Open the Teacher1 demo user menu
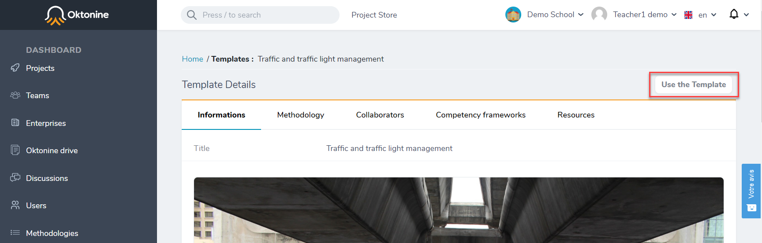This screenshot has width=762, height=243. pos(634,15)
